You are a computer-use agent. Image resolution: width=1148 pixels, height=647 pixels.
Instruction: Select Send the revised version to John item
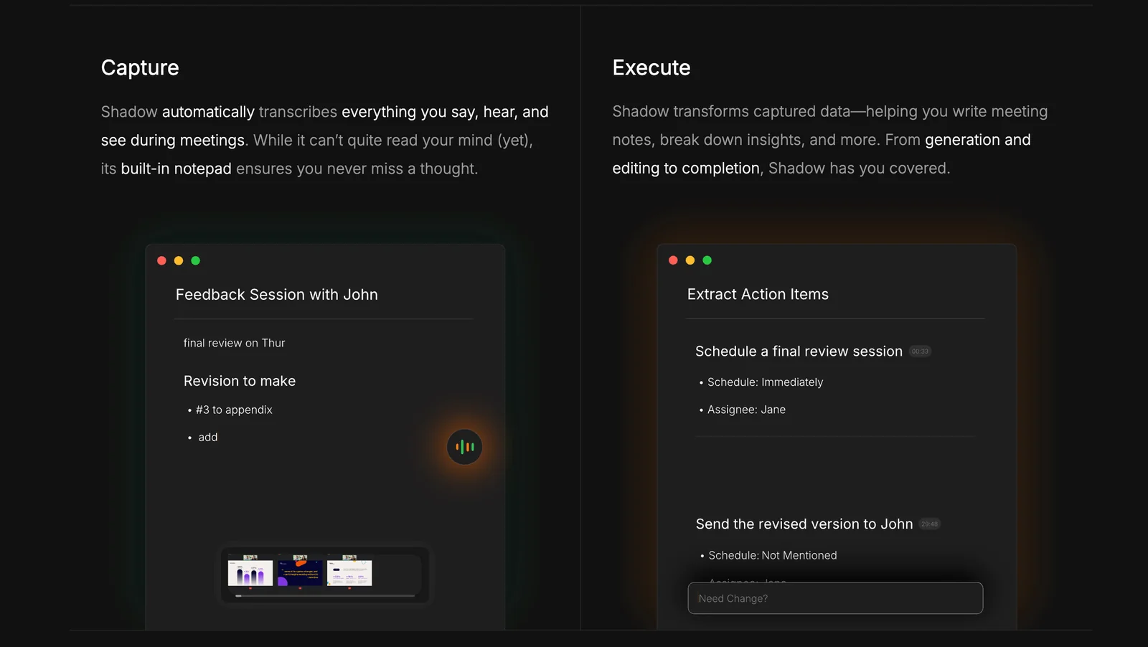click(804, 524)
